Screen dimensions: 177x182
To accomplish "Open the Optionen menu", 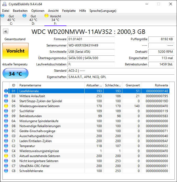I will pos(38,11).
